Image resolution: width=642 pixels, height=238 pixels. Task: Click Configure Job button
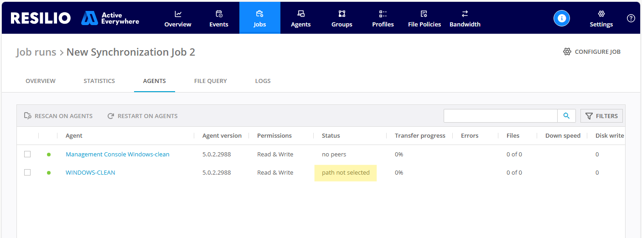click(x=592, y=52)
